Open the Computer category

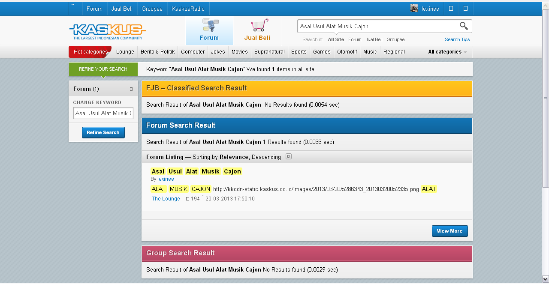[193, 52]
